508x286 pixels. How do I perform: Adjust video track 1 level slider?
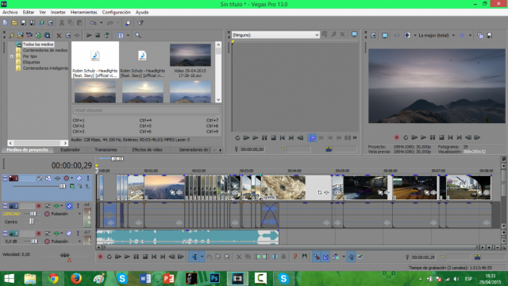click(62, 186)
